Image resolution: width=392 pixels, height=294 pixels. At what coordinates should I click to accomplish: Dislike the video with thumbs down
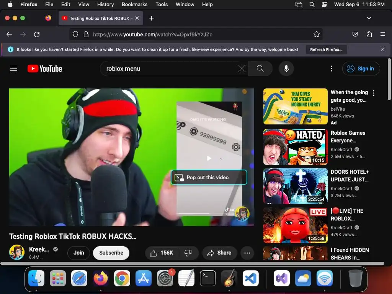click(x=188, y=253)
